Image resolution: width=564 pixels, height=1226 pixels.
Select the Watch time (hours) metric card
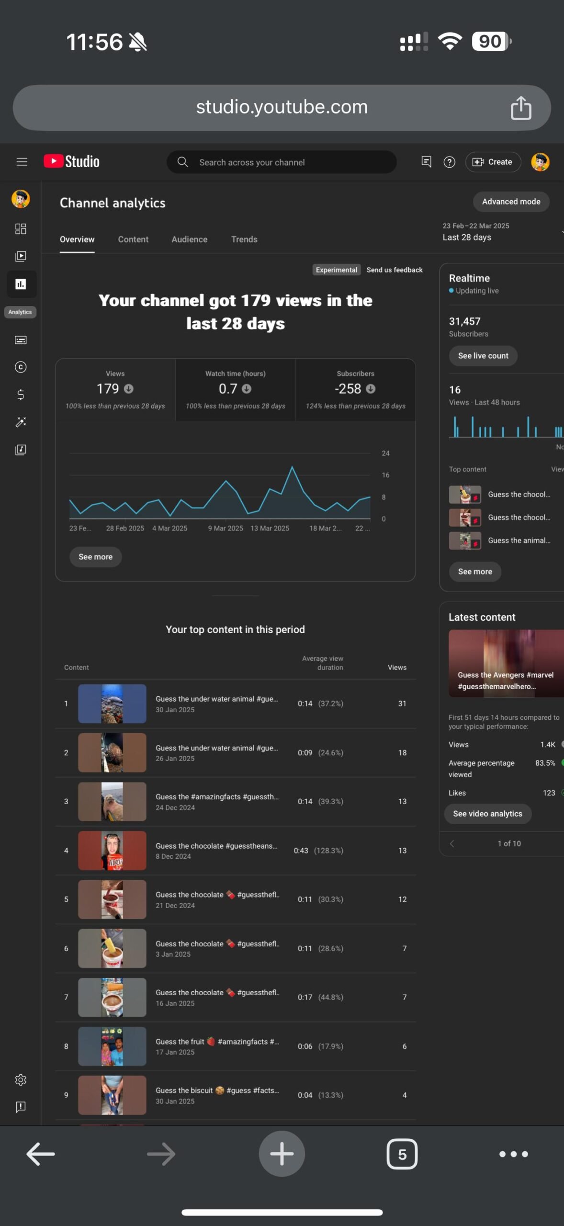tap(236, 390)
